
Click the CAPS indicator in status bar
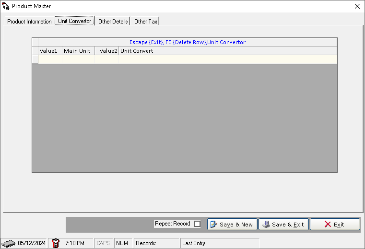pyautogui.click(x=103, y=243)
